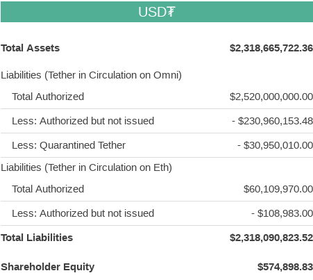The height and width of the screenshot is (280, 313).
Task: Click the Total Liabilities amount $2,318,090,823.52
Action: click(271, 238)
